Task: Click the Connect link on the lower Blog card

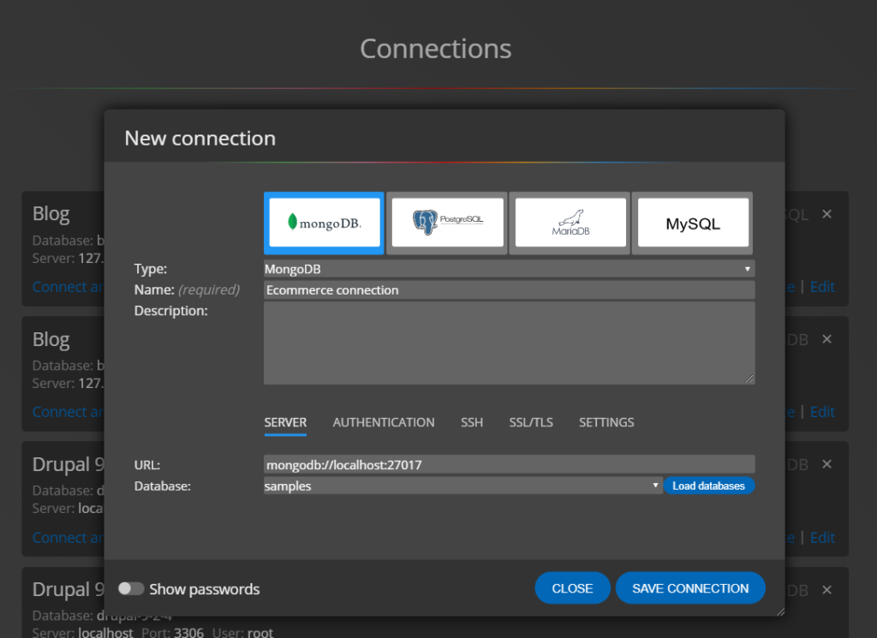Action: click(x=68, y=412)
